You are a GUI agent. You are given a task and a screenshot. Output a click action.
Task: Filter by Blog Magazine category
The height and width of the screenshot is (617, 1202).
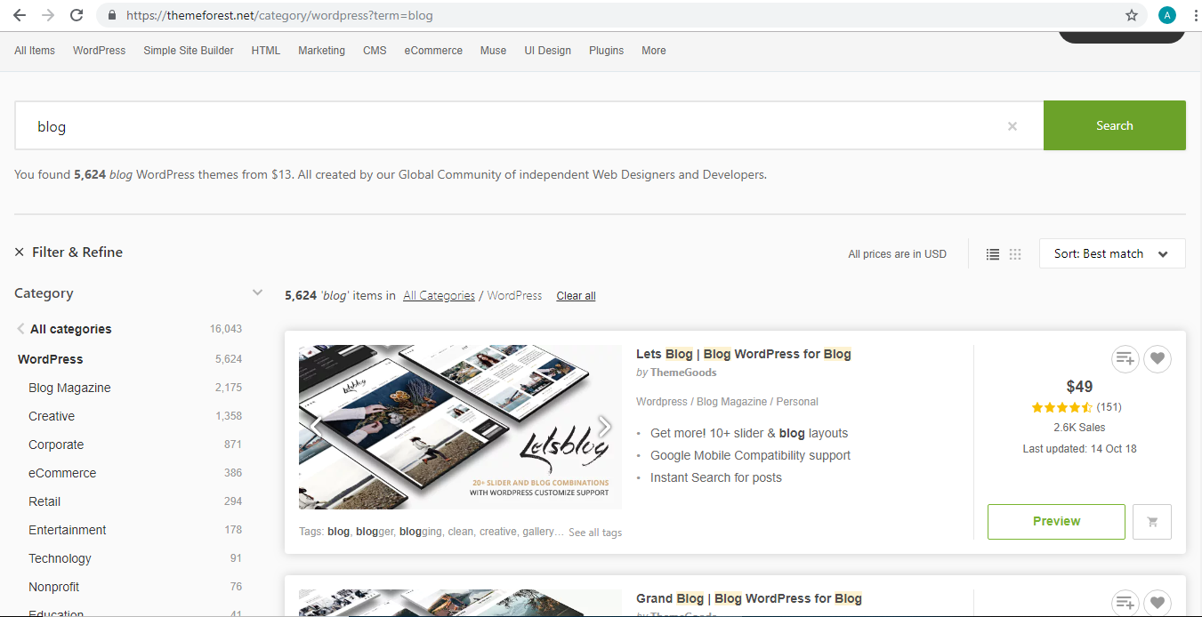69,388
